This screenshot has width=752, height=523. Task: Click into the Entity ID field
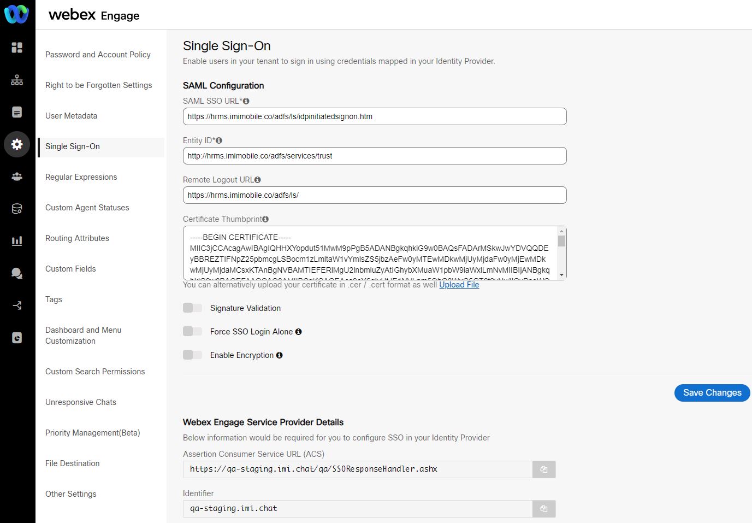[375, 156]
